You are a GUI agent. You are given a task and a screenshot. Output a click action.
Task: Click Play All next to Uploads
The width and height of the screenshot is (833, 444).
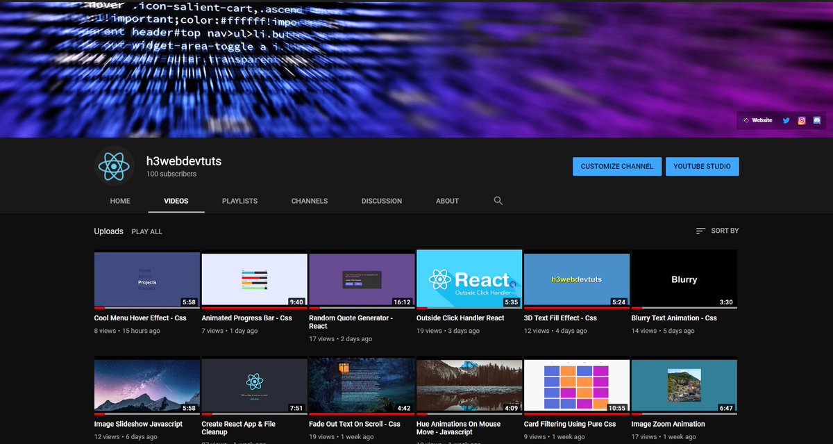[x=146, y=231]
